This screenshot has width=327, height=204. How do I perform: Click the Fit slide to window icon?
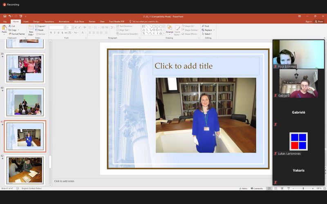point(324,188)
